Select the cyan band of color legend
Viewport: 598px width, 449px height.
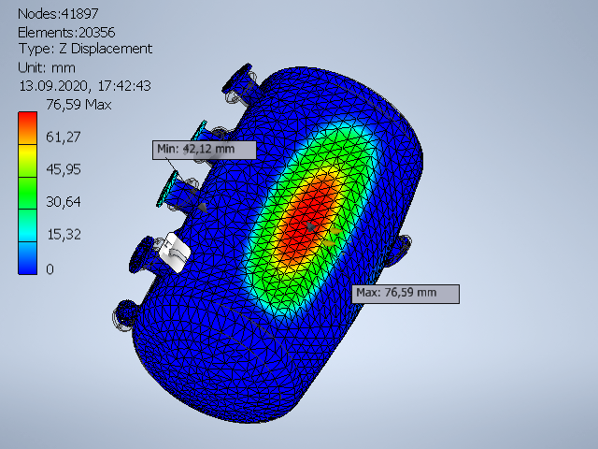click(x=27, y=225)
